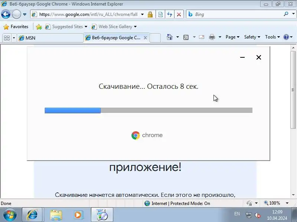Close the Chrome download dialog
This screenshot has width=297, height=222.
coord(258,57)
